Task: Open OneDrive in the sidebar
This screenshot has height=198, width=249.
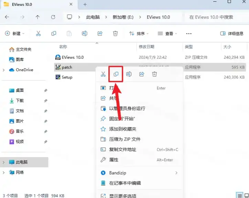Action: pyautogui.click(x=21, y=70)
